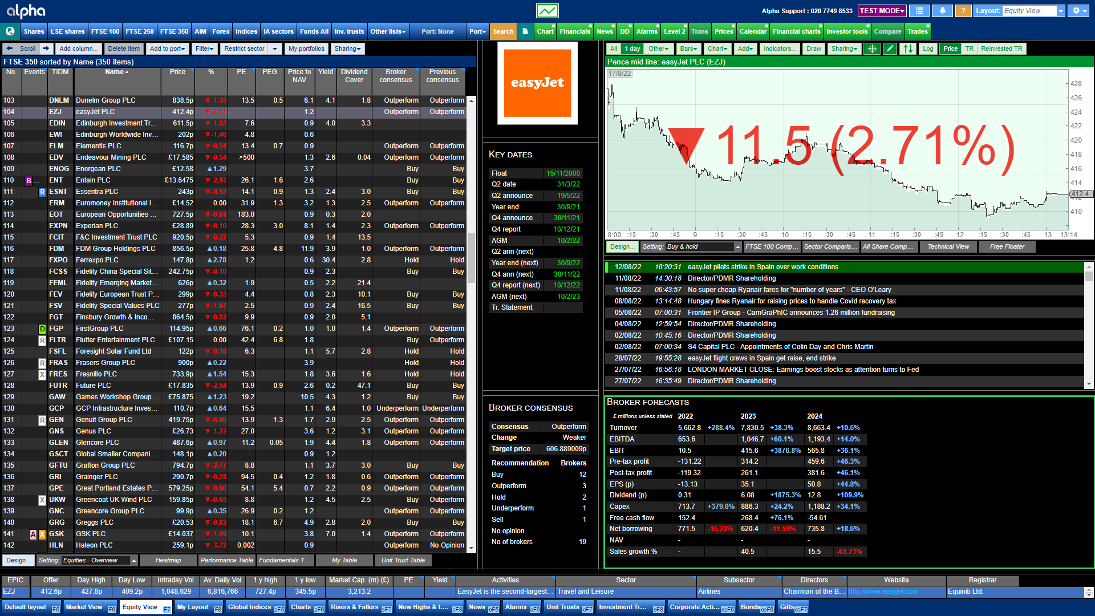Expand the Sharing options dropdown
Viewport: 1095px width, 616px height.
347,48
